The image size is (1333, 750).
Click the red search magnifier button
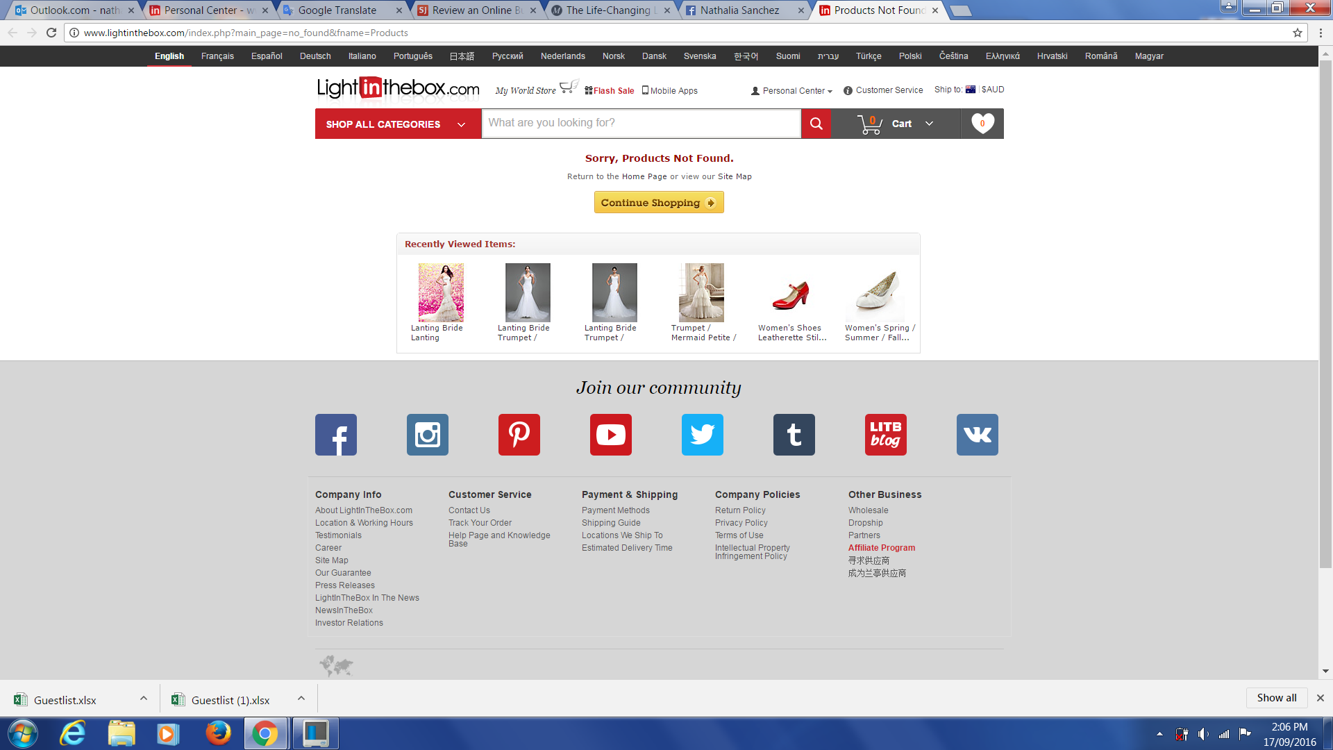coord(816,124)
